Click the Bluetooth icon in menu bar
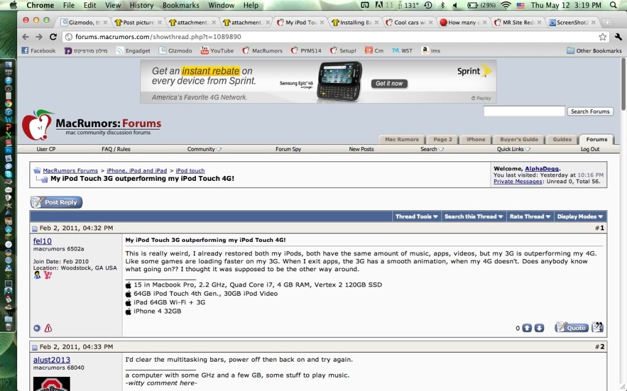 point(442,5)
